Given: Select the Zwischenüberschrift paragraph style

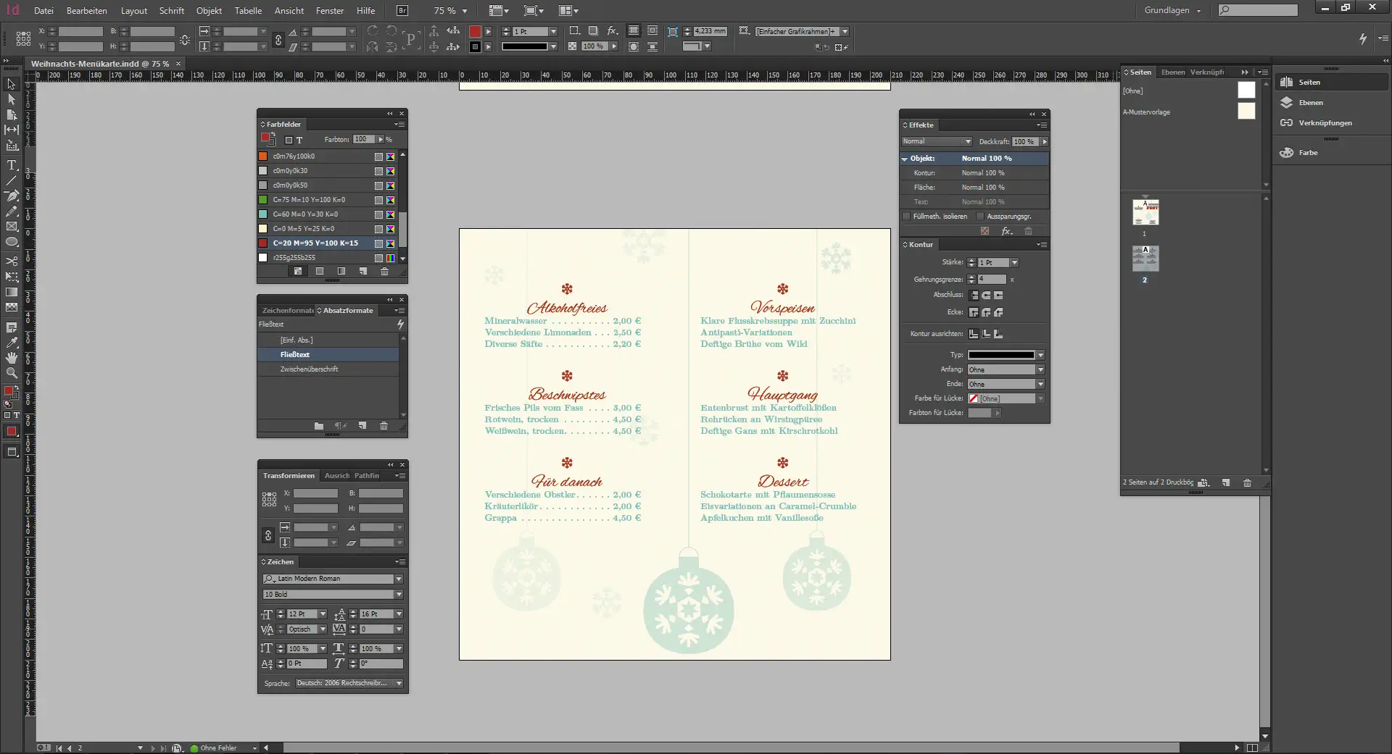Looking at the screenshot, I should coord(310,369).
